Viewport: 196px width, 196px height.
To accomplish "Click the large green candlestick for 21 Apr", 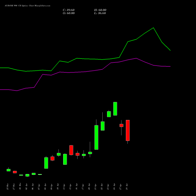I will click(96, 137).
